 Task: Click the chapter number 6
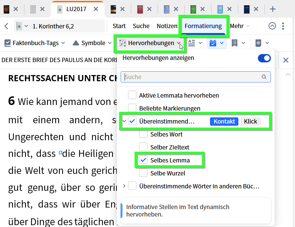11,101
